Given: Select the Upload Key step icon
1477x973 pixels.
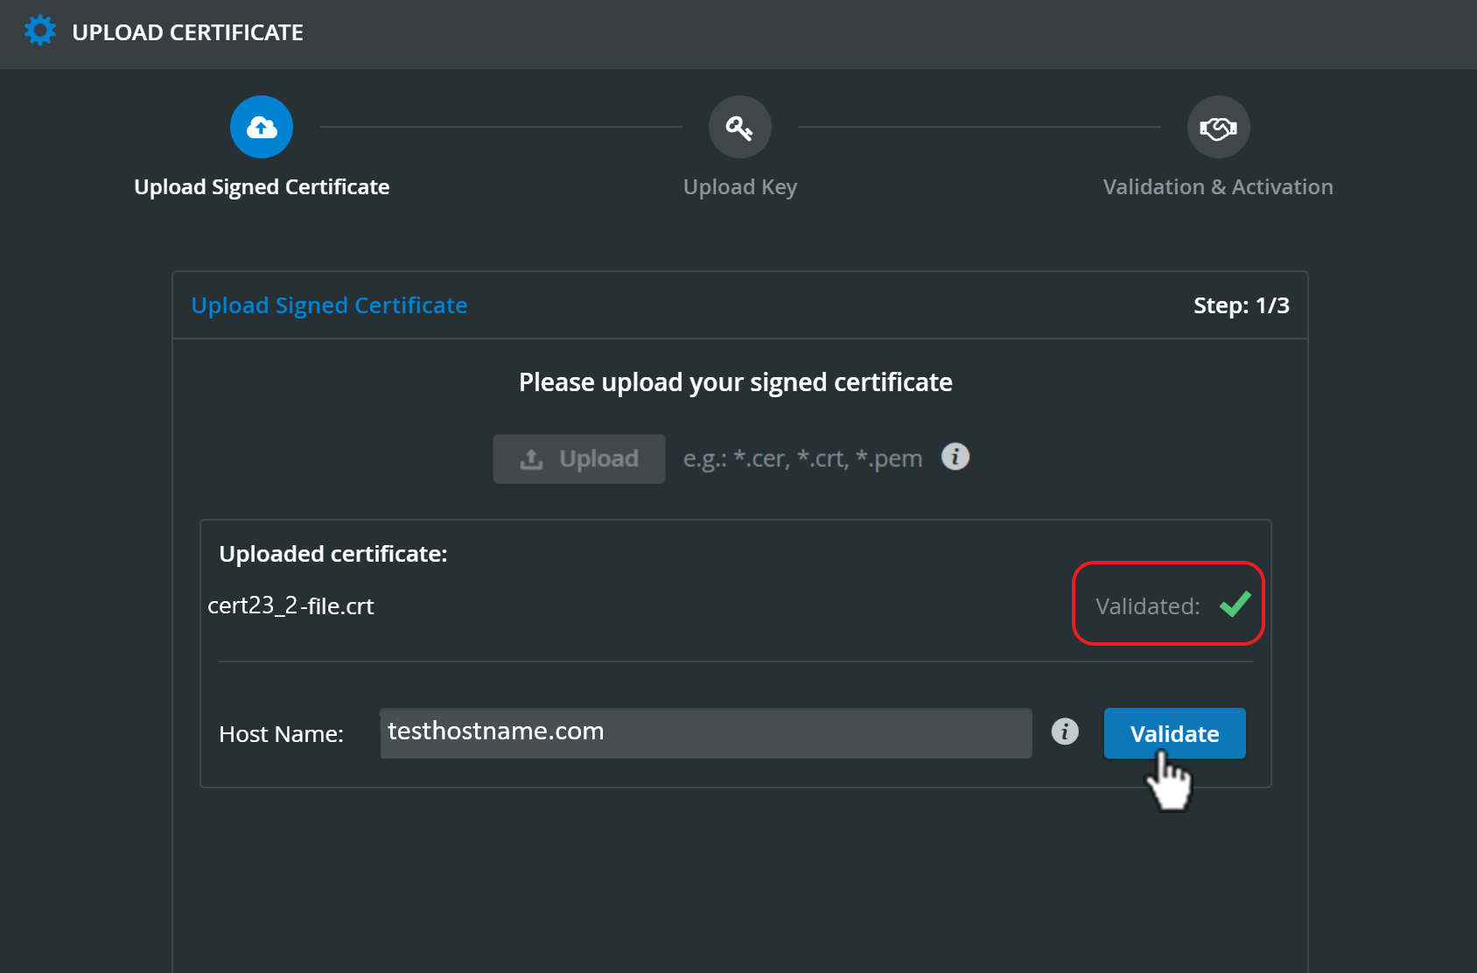Looking at the screenshot, I should (x=740, y=127).
